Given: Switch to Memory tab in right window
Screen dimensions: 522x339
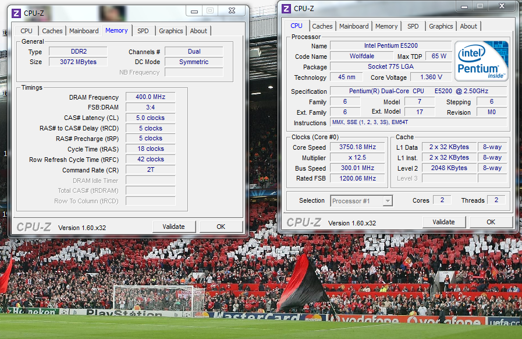Looking at the screenshot, I should pyautogui.click(x=386, y=26).
